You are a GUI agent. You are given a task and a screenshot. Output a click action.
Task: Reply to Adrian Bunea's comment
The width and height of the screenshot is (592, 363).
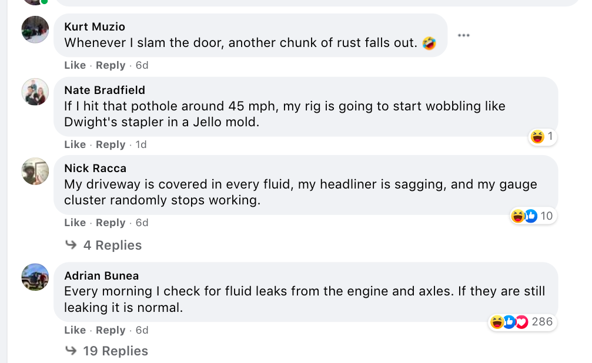pos(111,330)
